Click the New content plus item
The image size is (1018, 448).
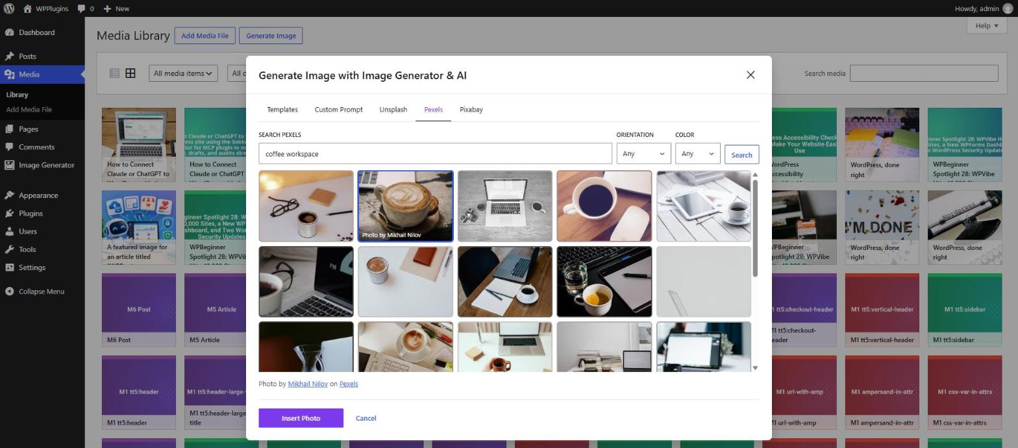click(116, 8)
